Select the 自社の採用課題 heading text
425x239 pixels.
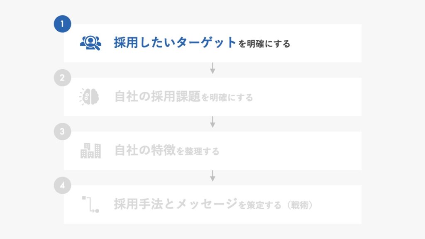[x=157, y=96]
